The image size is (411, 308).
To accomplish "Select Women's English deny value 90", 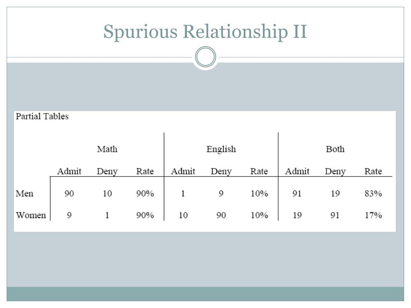I will point(221,215).
